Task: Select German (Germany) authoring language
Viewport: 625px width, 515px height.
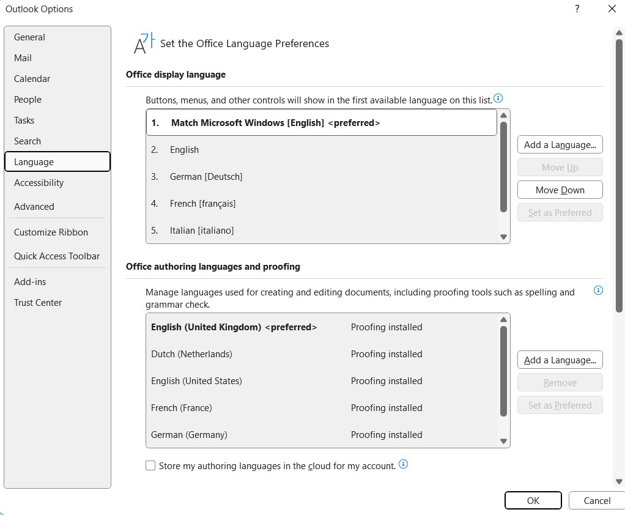Action: pyautogui.click(x=321, y=434)
